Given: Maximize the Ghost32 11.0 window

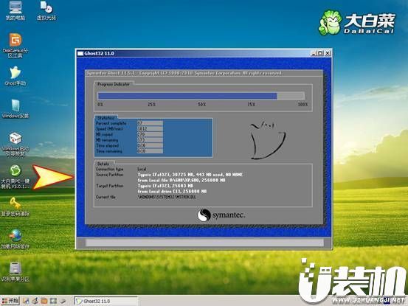Looking at the screenshot, I should [x=320, y=53].
